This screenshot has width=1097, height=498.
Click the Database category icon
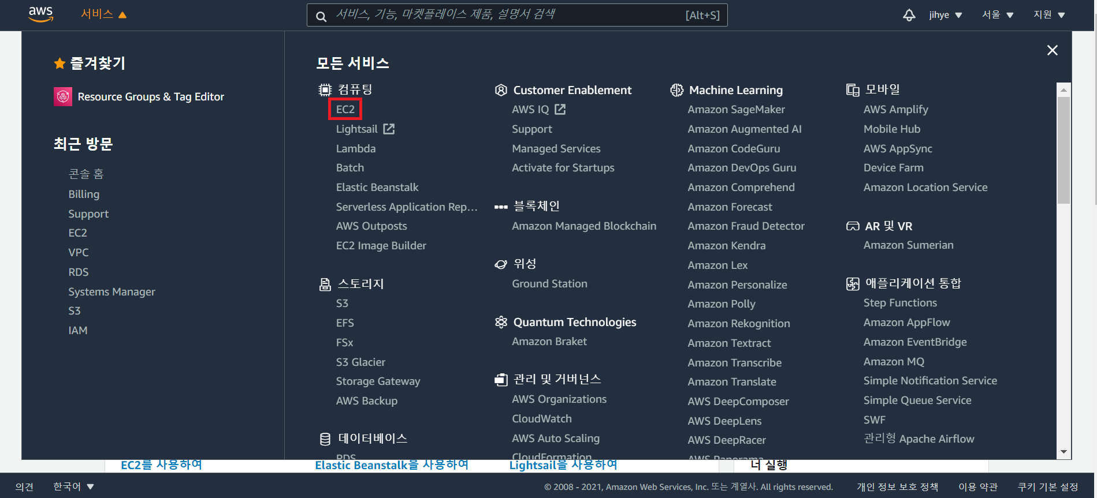click(325, 439)
